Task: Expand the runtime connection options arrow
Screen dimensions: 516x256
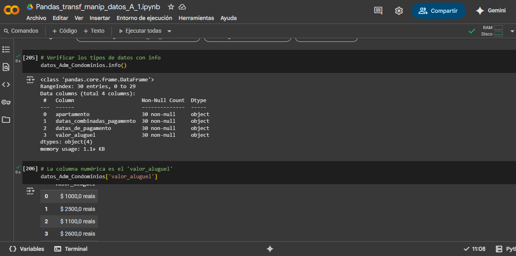Action: pos(512,31)
